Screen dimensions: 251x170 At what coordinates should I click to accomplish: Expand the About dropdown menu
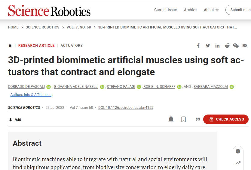(211, 10)
